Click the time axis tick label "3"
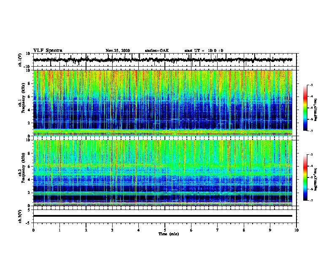 (x=112, y=230)
